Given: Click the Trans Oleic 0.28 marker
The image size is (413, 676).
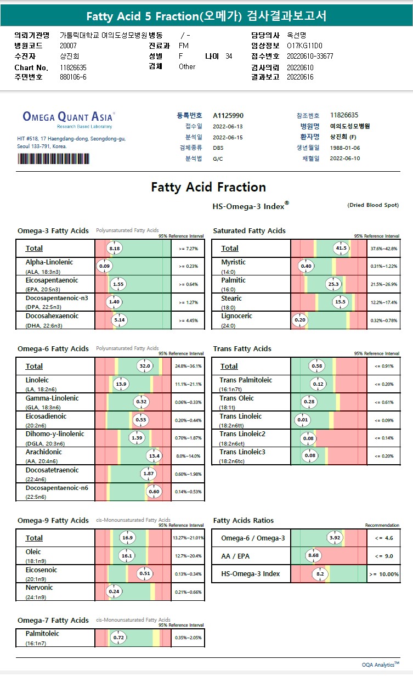Looking at the screenshot, I should pos(309,402).
